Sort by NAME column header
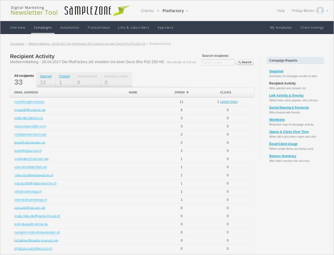This screenshot has width=334, height=255. click(x=133, y=92)
